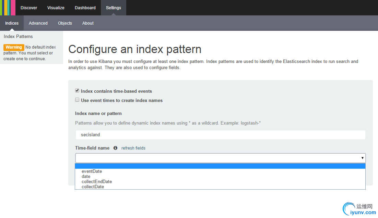Uncheck Index contains time-based events
378x218 pixels.
[x=77, y=91]
